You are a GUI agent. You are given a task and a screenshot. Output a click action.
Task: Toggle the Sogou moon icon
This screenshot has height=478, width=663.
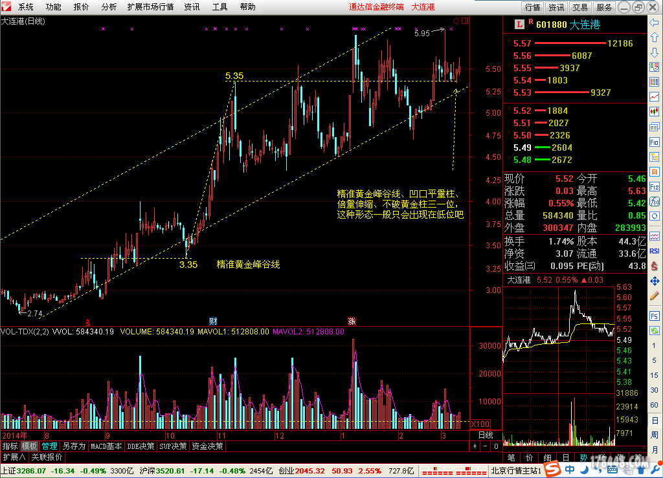coord(584,470)
